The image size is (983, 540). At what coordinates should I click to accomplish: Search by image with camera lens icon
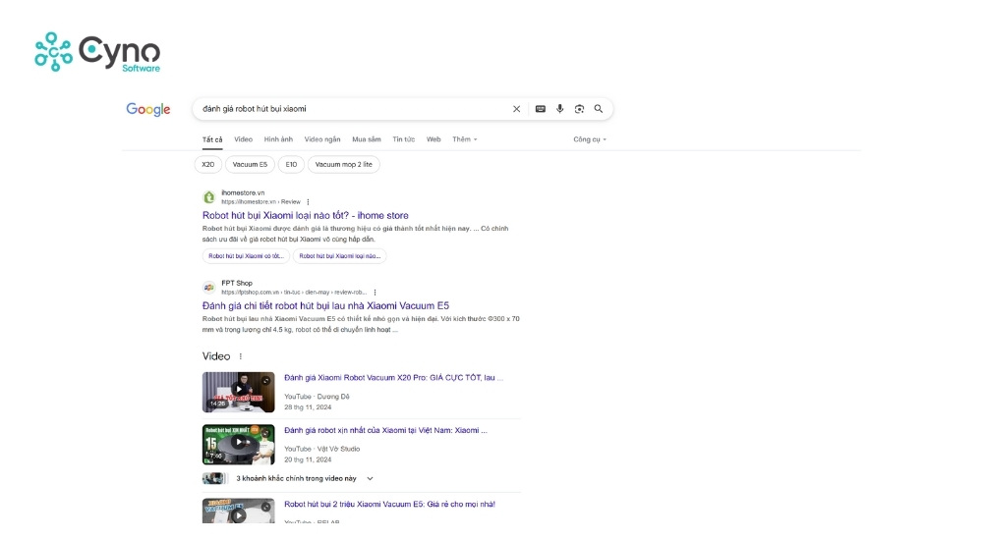click(579, 109)
